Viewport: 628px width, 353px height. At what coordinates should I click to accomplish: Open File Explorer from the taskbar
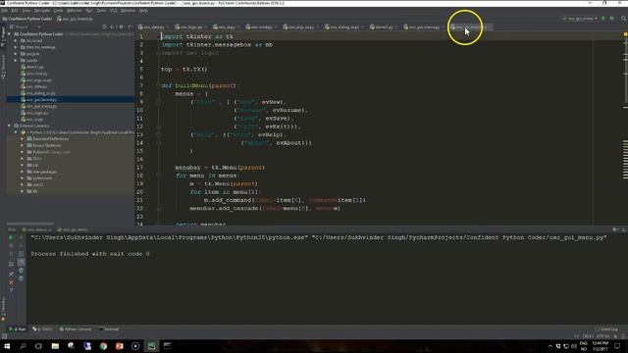55,346
